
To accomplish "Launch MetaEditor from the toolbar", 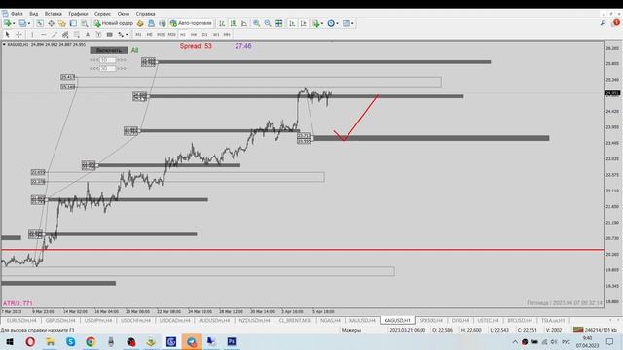I will coord(140,23).
